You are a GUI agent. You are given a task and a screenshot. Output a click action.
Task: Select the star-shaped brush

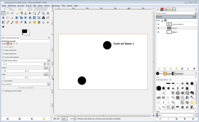pos(164,88)
